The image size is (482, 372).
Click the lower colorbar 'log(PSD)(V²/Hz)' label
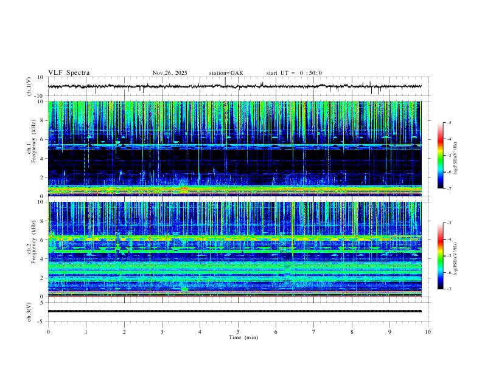tap(456, 258)
